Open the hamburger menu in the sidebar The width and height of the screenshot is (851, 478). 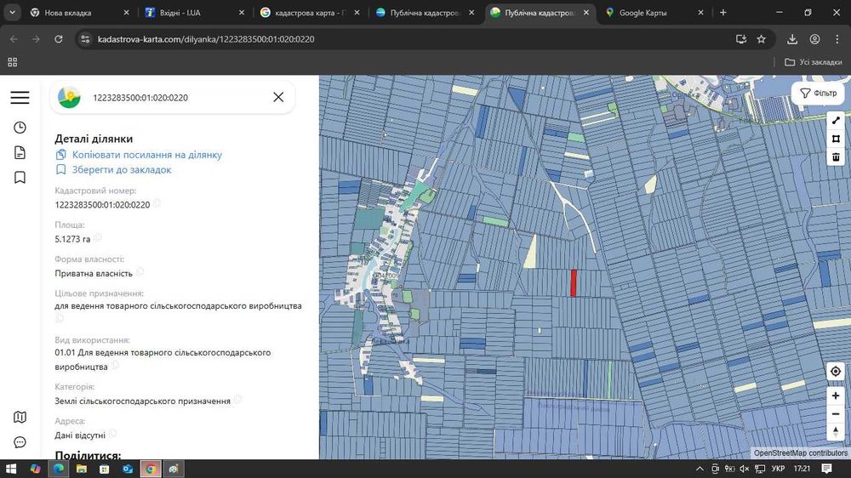click(20, 98)
